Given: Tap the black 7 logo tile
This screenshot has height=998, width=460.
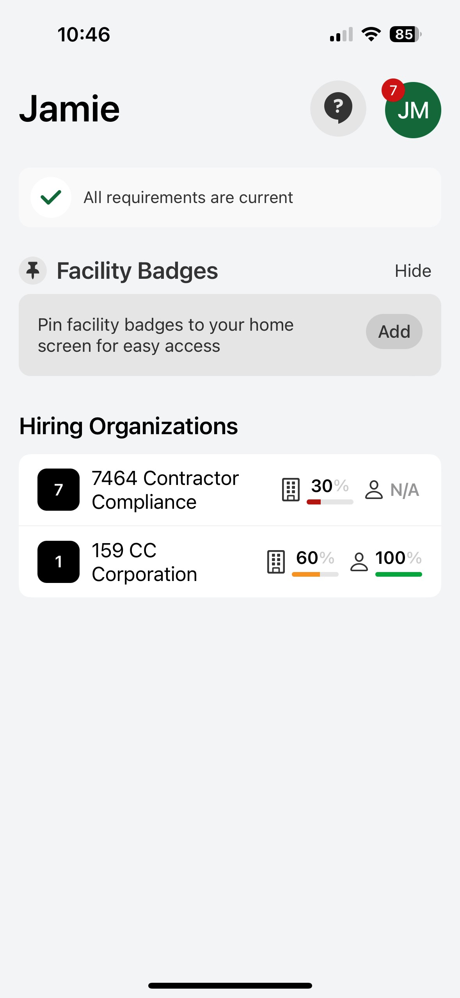Looking at the screenshot, I should pos(59,489).
